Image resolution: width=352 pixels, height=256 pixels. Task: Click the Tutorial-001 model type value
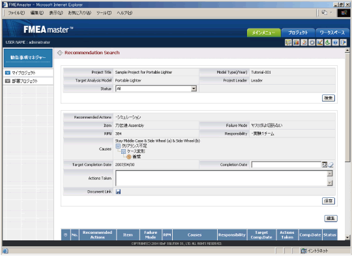click(261, 72)
